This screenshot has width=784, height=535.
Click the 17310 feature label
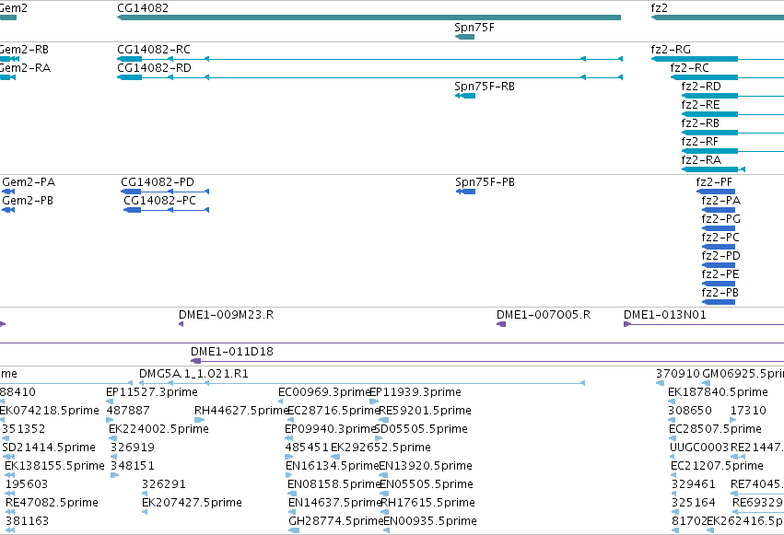pyautogui.click(x=748, y=411)
